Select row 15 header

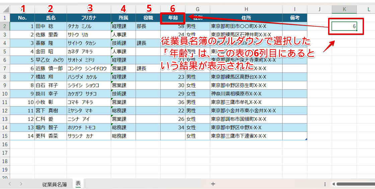point(5,136)
